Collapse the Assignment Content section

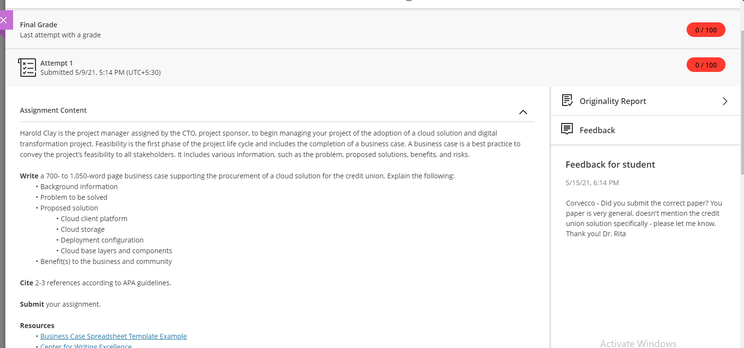[x=523, y=112]
